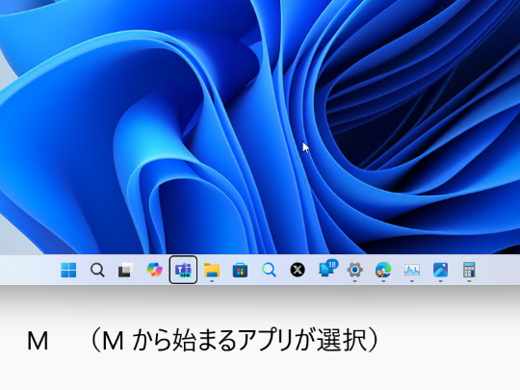Open Settings gear on the taskbar
Image resolution: width=520 pixels, height=390 pixels.
click(x=354, y=270)
